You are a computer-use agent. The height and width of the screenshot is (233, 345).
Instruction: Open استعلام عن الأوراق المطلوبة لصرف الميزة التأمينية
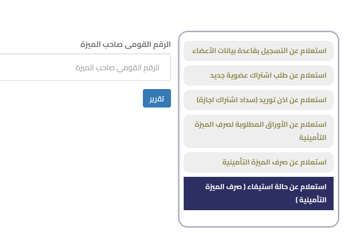[x=259, y=131]
